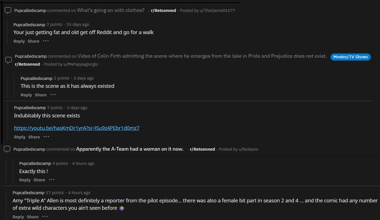Open more options under "always existed" comment
This screenshot has height=220, width=380.
[53, 95]
